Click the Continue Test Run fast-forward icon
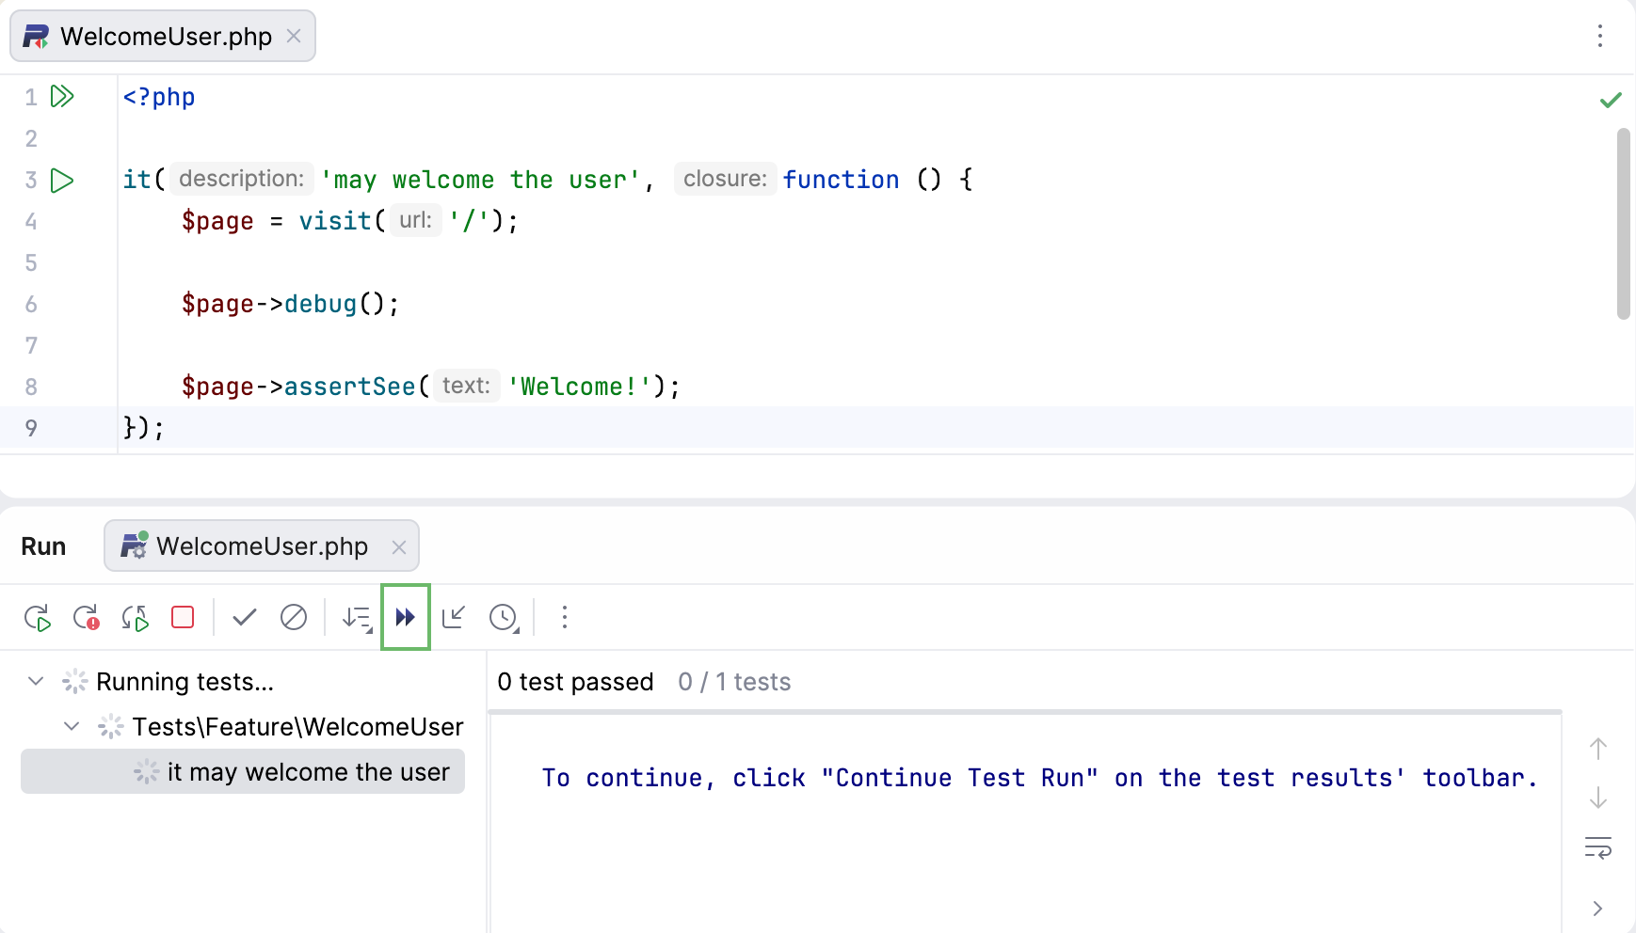 point(406,617)
